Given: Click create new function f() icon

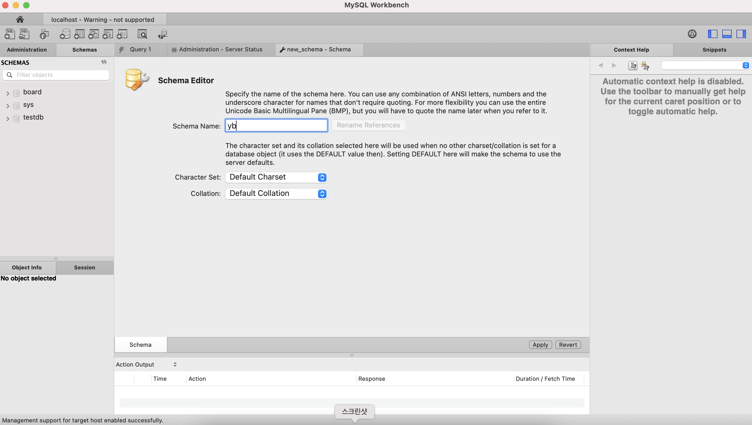Looking at the screenshot, I should coord(122,34).
